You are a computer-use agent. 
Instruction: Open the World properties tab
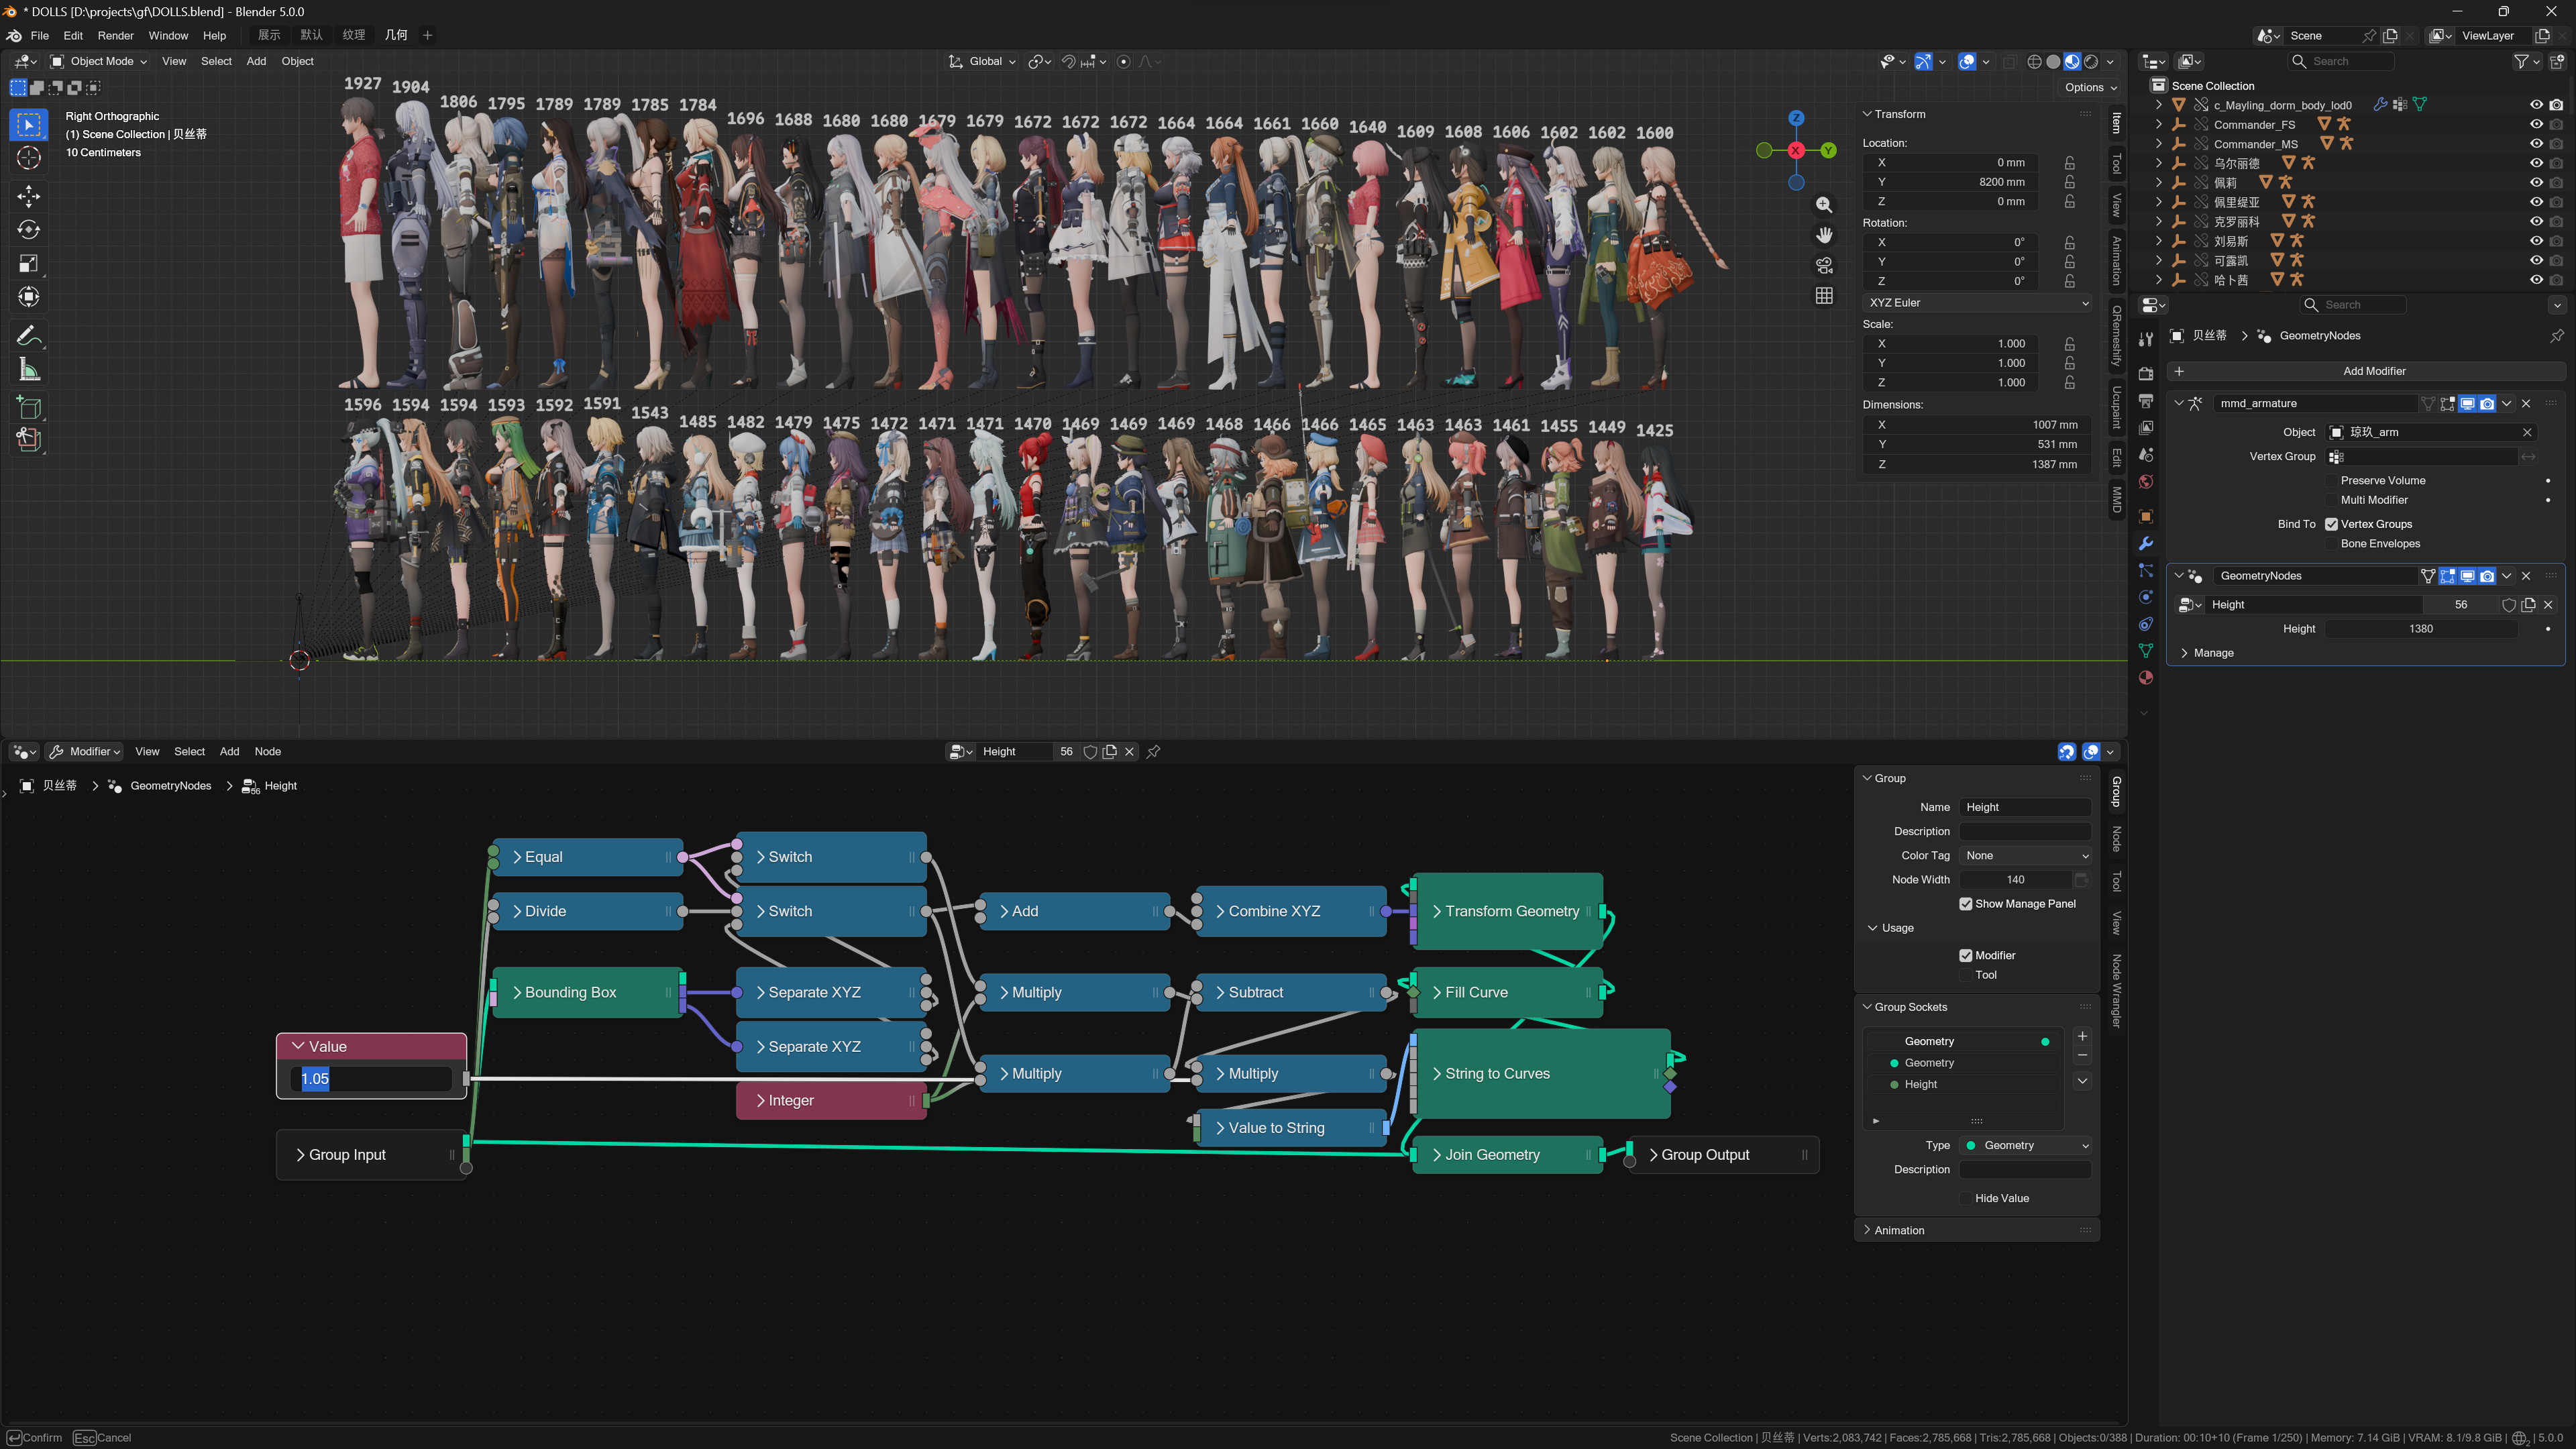2145,482
